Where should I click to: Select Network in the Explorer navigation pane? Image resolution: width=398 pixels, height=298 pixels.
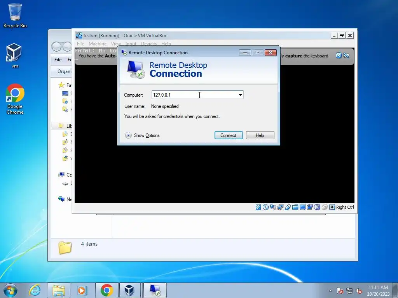click(x=65, y=199)
